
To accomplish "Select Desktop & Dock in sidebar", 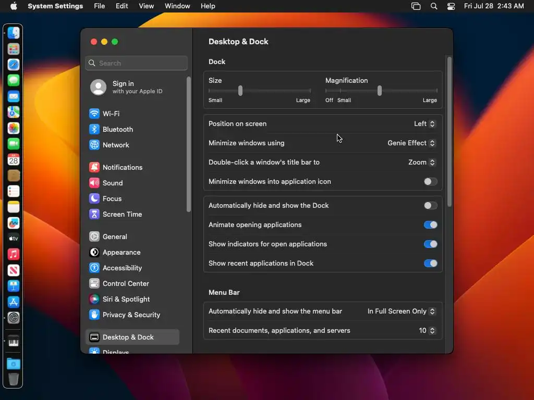I will pyautogui.click(x=132, y=337).
